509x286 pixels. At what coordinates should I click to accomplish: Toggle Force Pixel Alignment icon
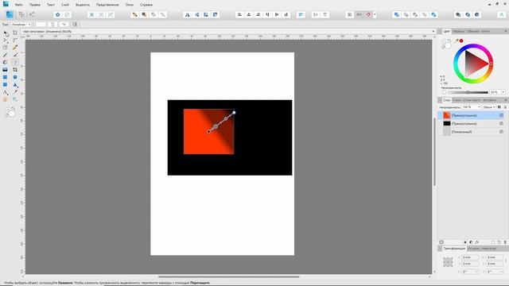349,14
